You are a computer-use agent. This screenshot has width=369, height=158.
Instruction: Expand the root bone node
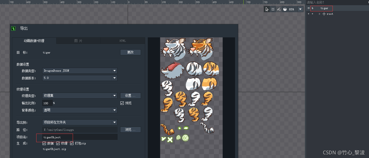click(320, 14)
